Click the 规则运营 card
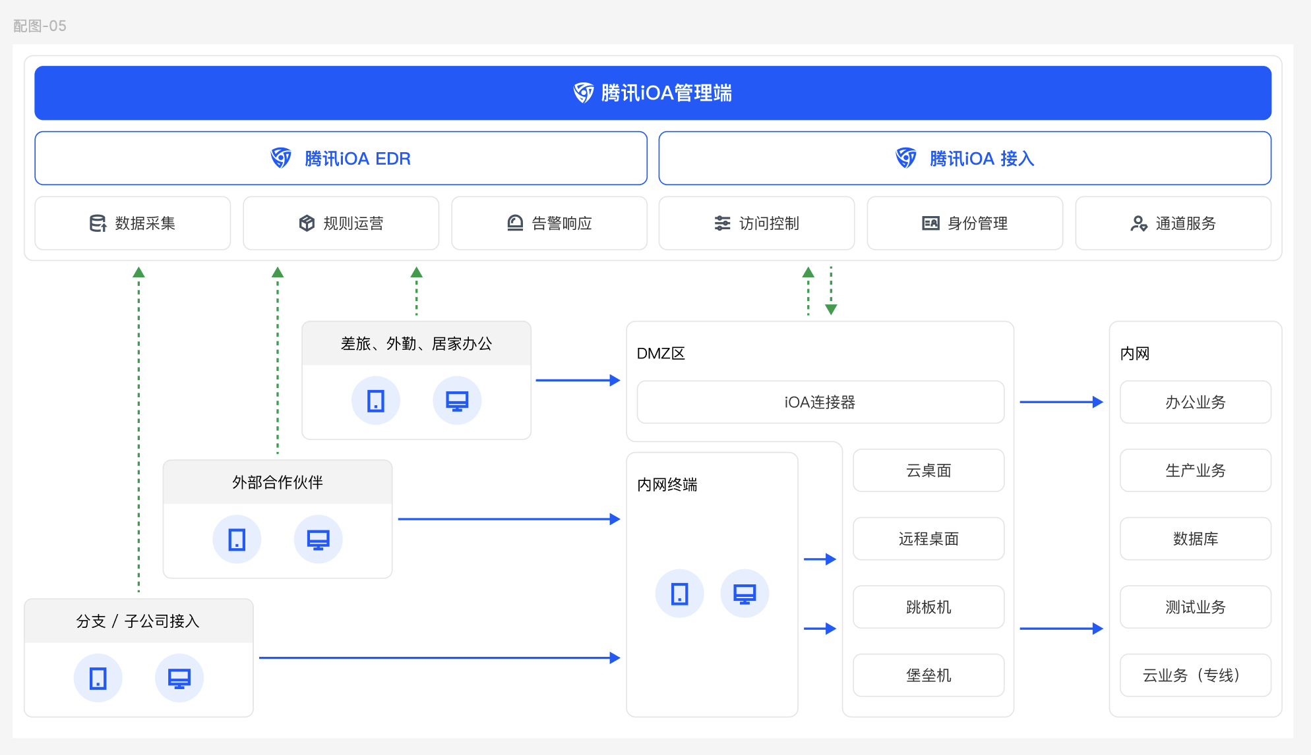The height and width of the screenshot is (755, 1311). [341, 223]
